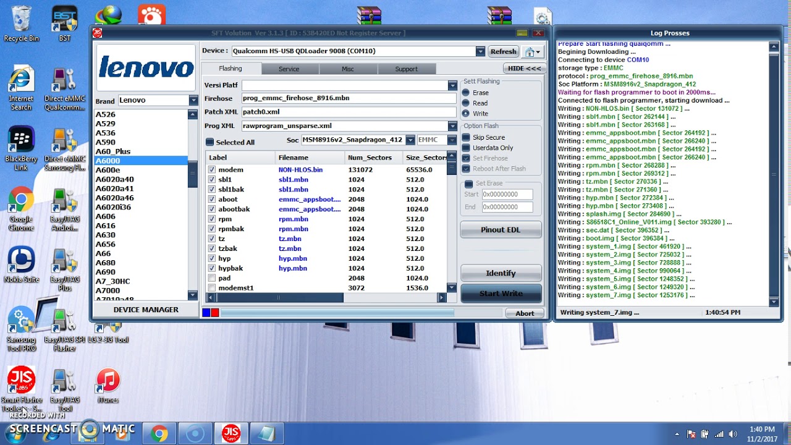Screen dimensions: 791x445
Task: Click GOM Player paw icon on desktop
Action: (151, 15)
